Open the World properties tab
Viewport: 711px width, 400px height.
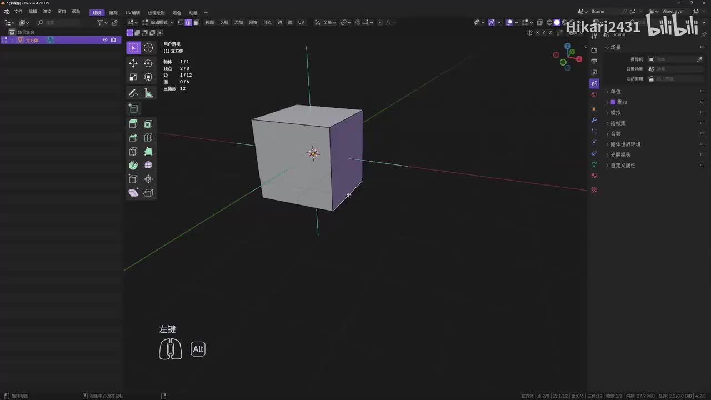point(594,94)
